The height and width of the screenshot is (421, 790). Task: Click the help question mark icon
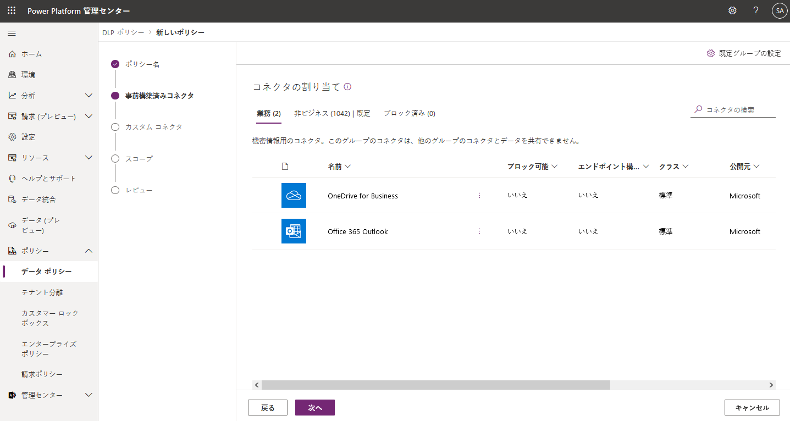[756, 10]
